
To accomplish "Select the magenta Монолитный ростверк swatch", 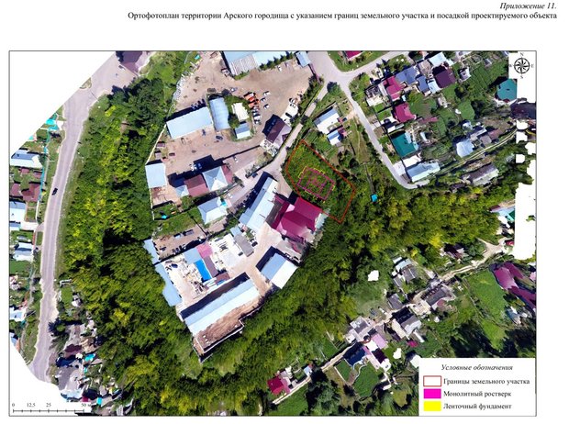I will pos(432,392).
